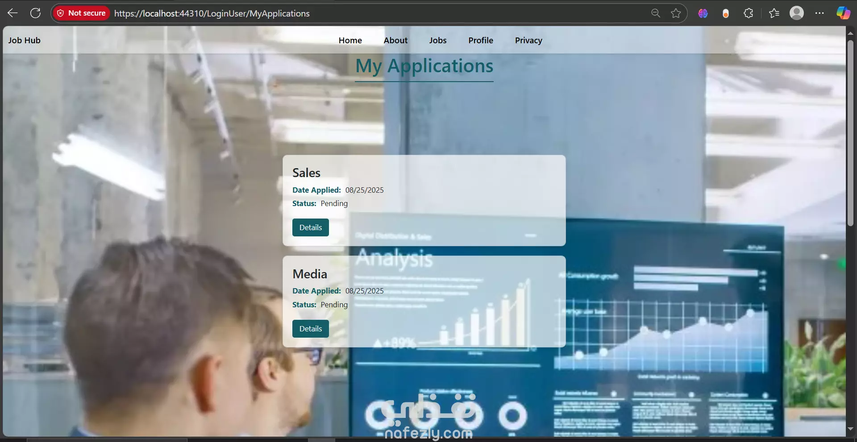This screenshot has height=442, width=857.
Task: Open the Profile page from navbar
Action: [481, 40]
